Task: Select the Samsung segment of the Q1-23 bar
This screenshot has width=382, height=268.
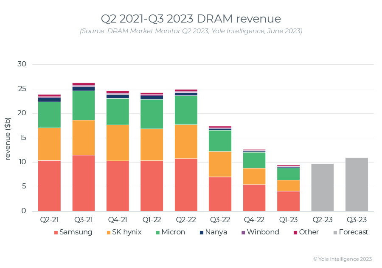Action: pos(288,201)
